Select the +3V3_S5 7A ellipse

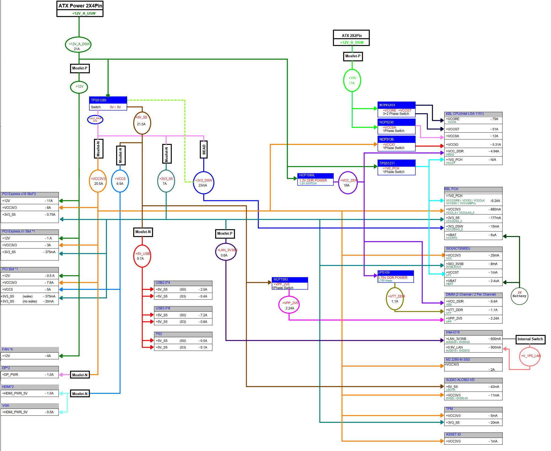(x=166, y=181)
